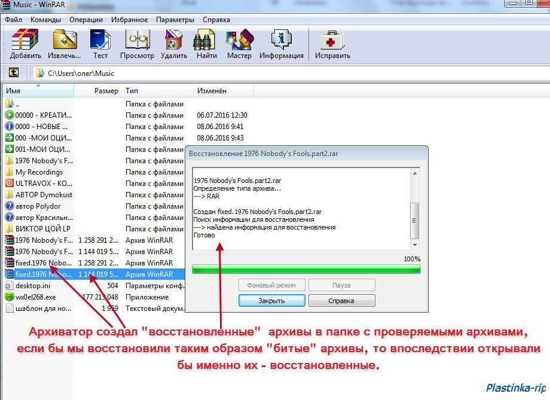Viewport: 550px width, 400px height.
Task: Select the 'ULTRAVOX - КО...' folder icon
Action: 10,183
